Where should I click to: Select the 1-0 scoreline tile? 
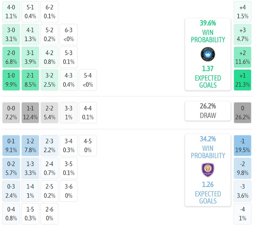pyautogui.click(x=11, y=80)
